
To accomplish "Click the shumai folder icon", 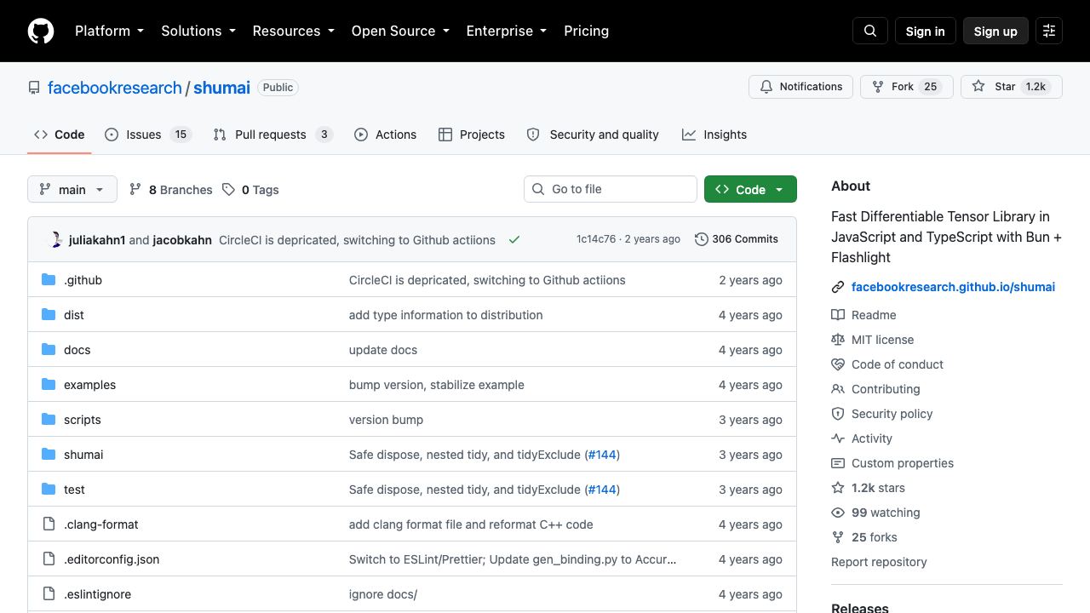I will tap(49, 455).
